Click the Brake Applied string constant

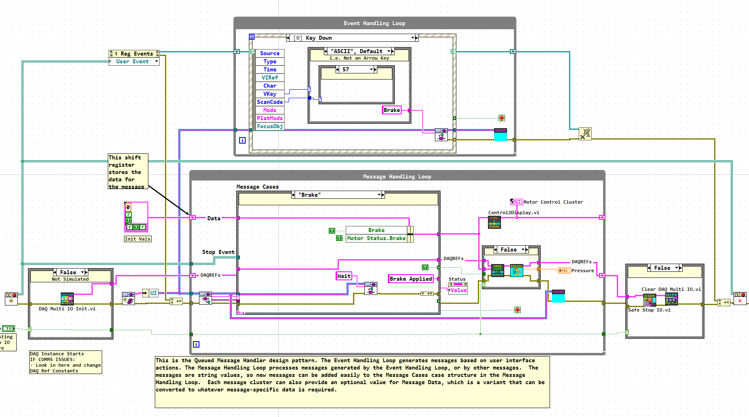(x=411, y=279)
